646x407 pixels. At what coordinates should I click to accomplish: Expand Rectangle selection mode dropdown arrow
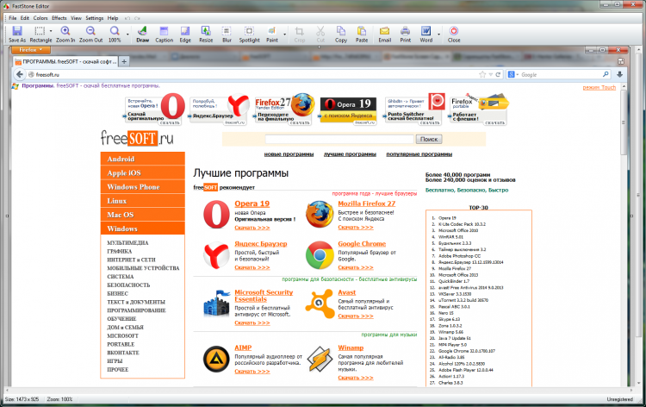(x=51, y=31)
